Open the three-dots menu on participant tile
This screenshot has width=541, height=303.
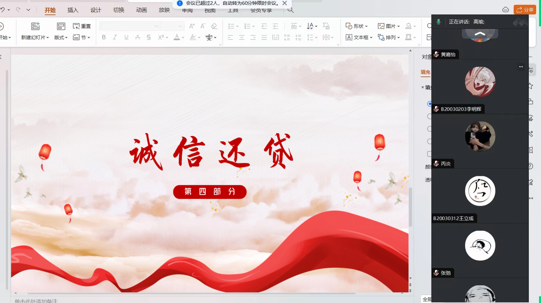tap(521, 66)
